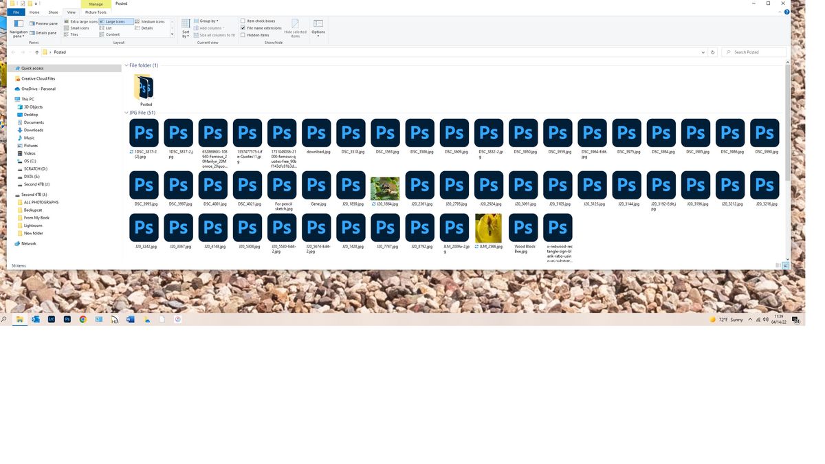825x464 pixels.
Task: Expand the Layout gallery more arrow
Action: (172, 34)
